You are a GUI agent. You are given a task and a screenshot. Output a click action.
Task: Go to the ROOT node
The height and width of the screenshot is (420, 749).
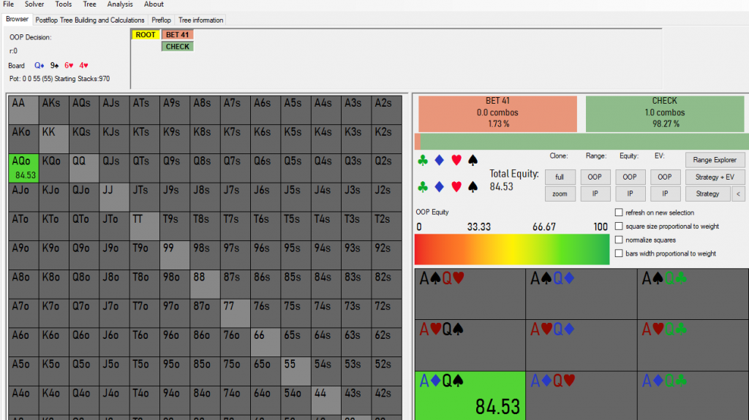pos(146,35)
